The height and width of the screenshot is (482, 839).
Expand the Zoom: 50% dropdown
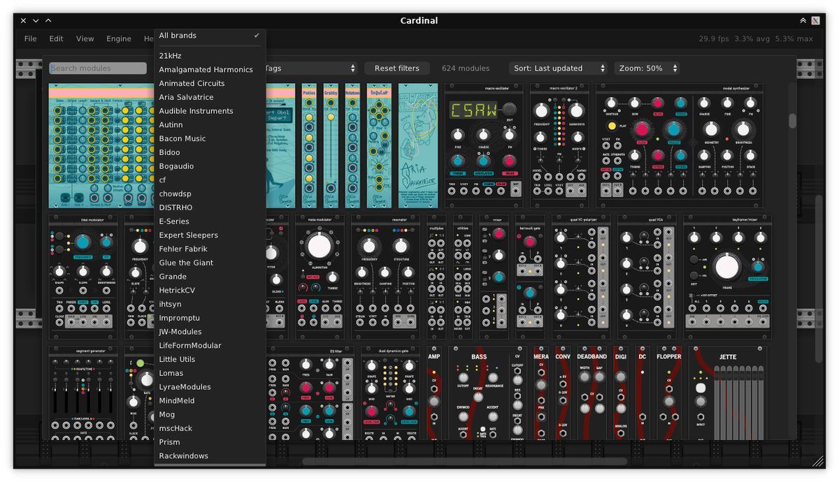tap(647, 68)
